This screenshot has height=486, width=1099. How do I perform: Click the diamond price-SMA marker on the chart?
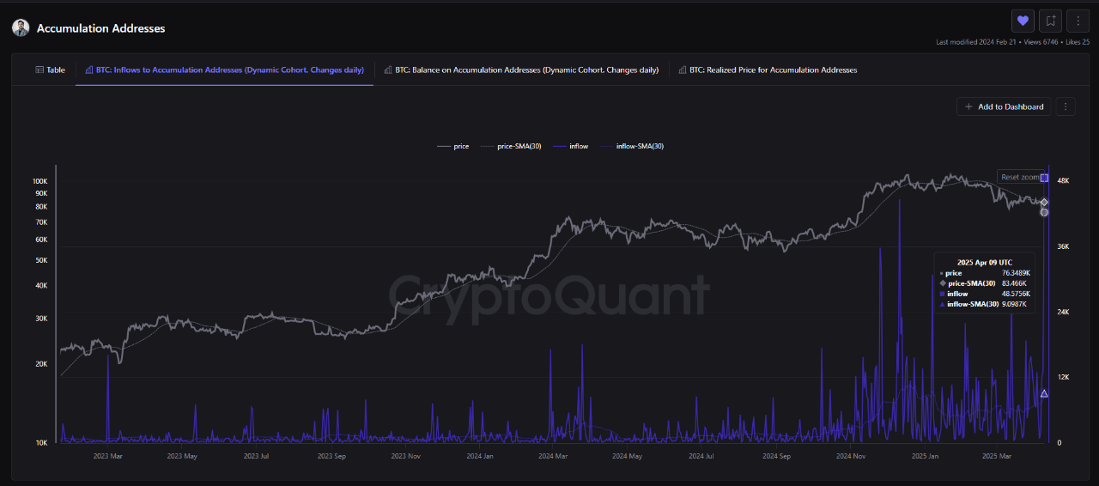[1044, 203]
